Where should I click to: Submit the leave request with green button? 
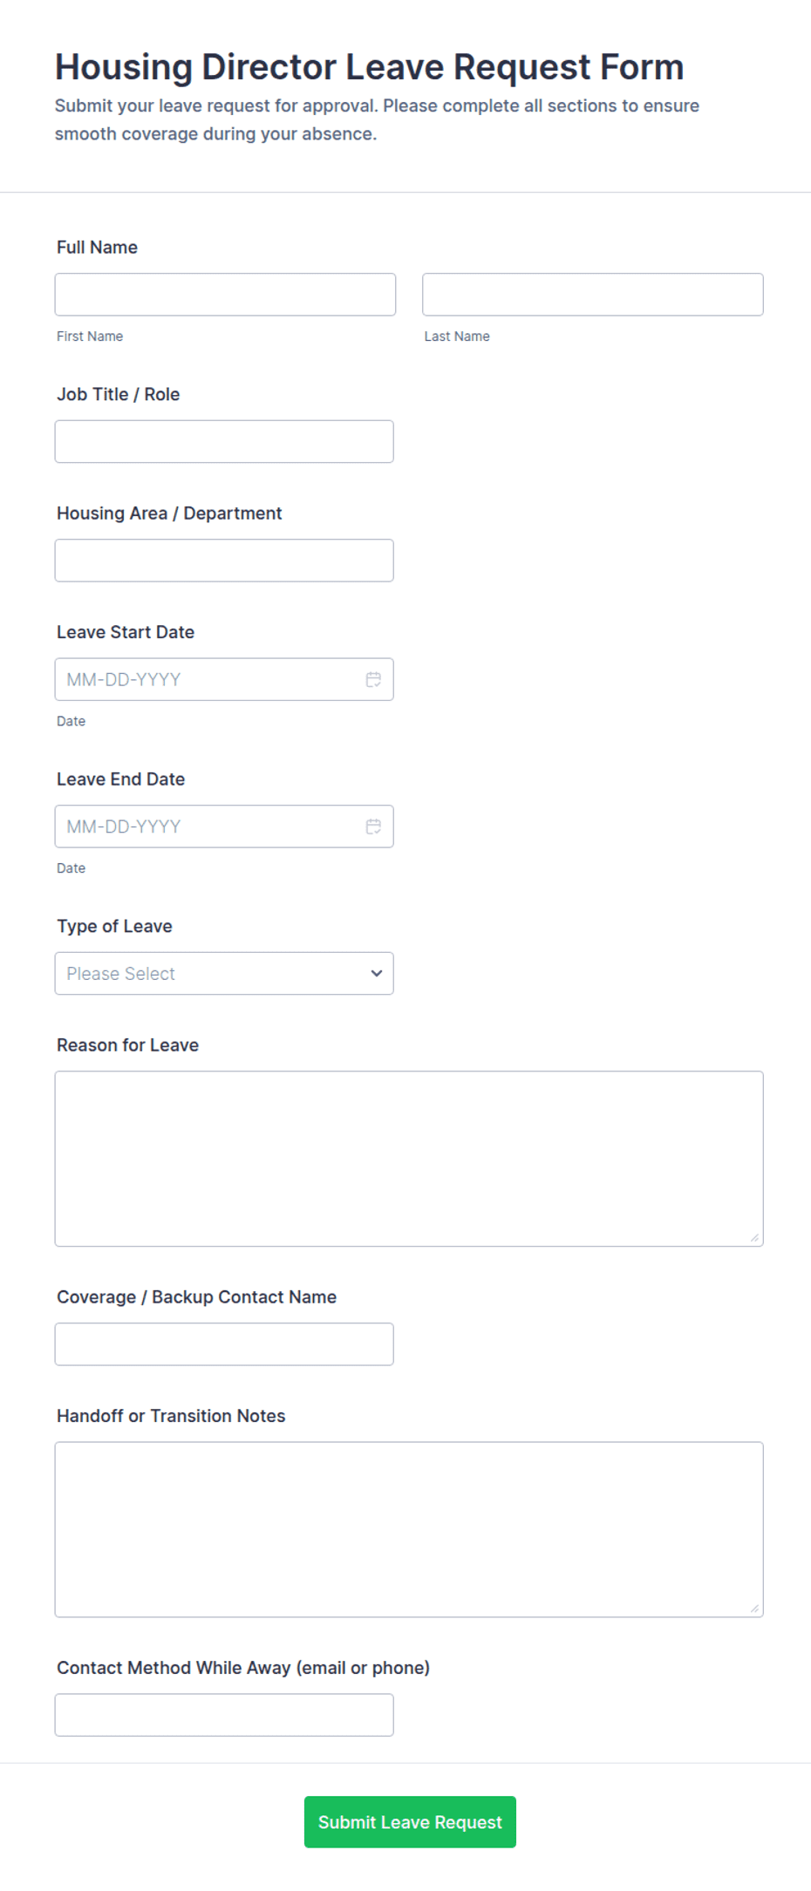click(410, 1822)
